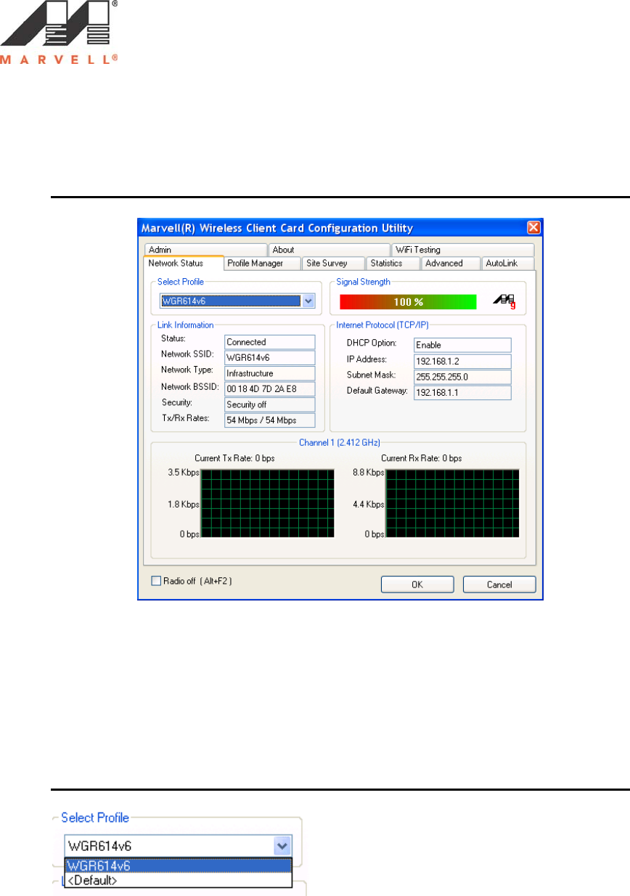
Task: Choose WGR614v6 in the enlarged open list
Action: tap(178, 866)
